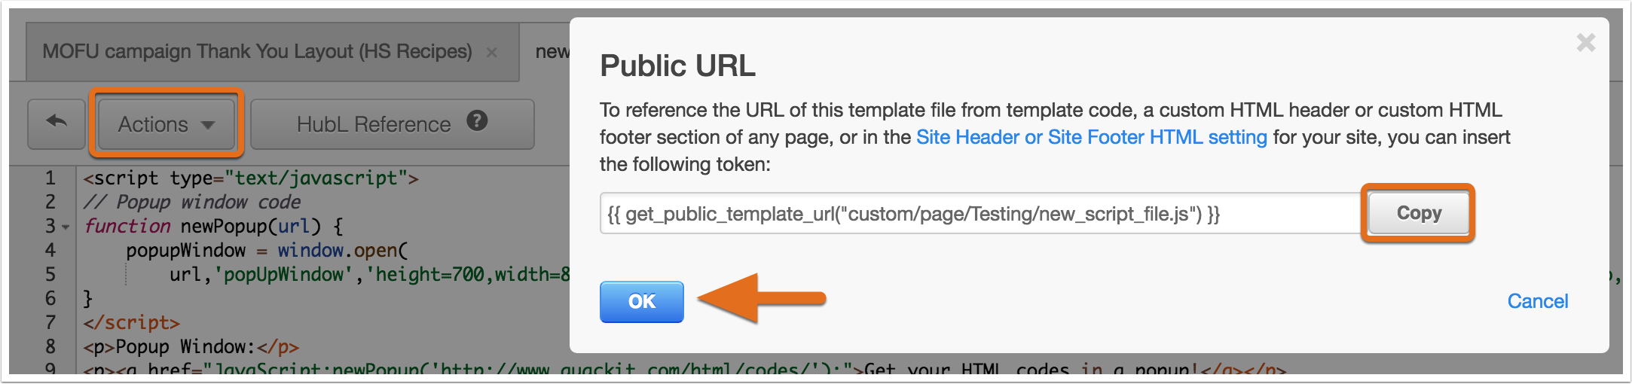Switch to MOFU campaign Thank You Layout tab
The width and height of the screenshot is (1632, 384).
click(x=256, y=51)
